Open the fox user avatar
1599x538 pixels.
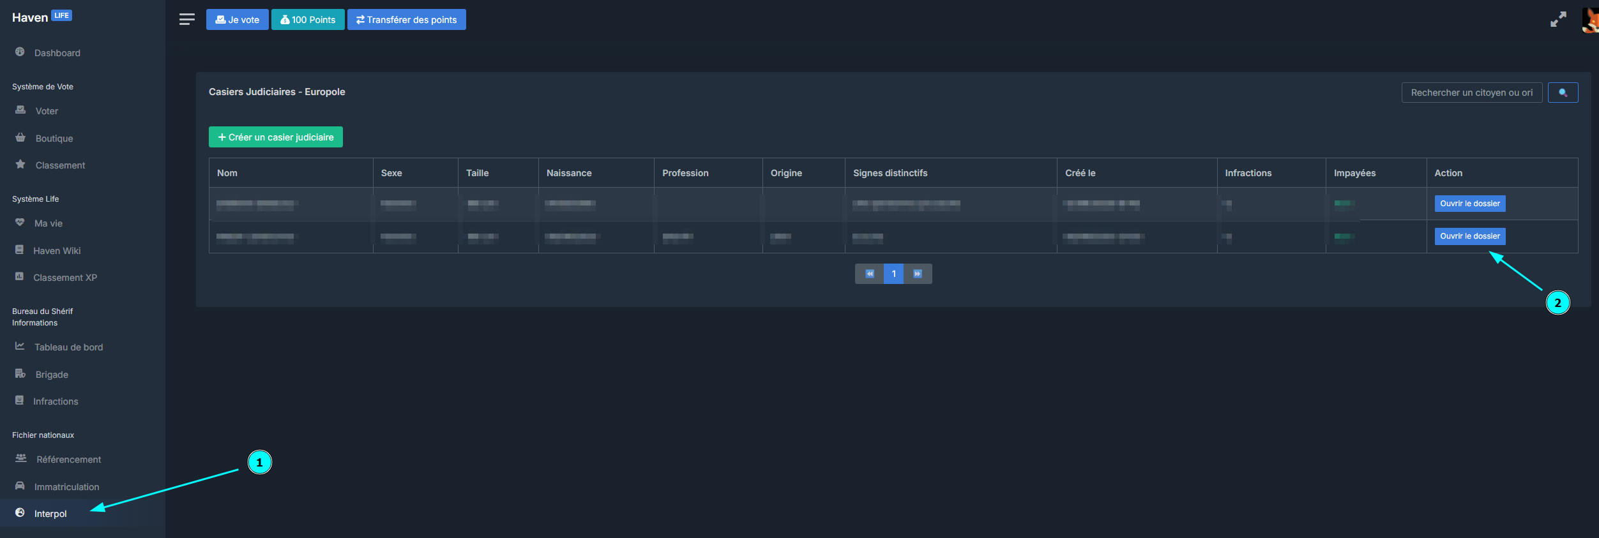[1591, 20]
